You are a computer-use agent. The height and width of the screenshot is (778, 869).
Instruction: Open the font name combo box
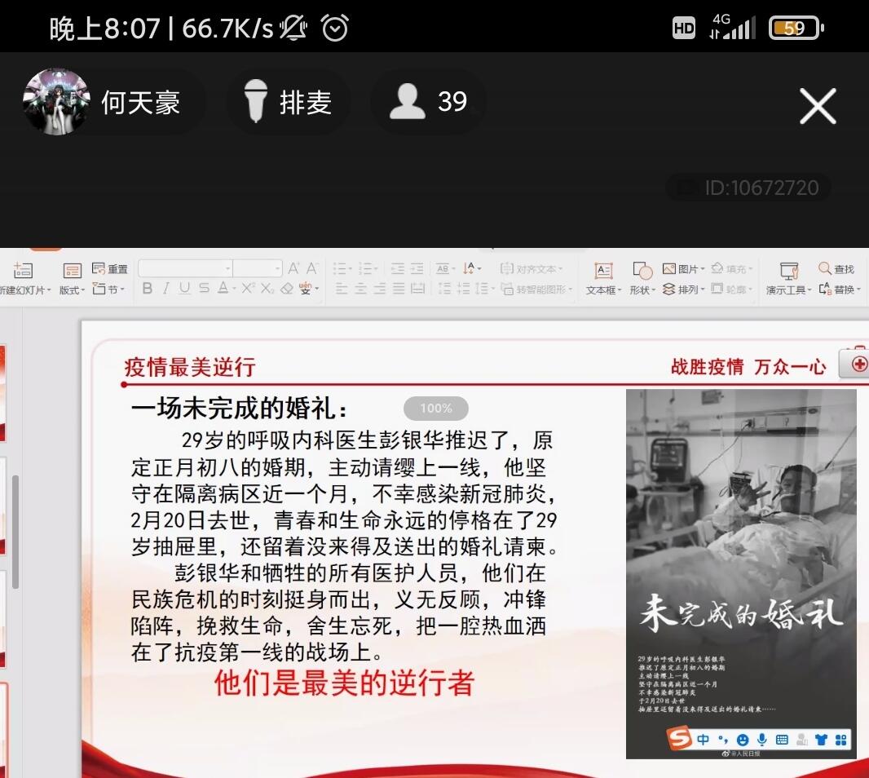pyautogui.click(x=186, y=268)
